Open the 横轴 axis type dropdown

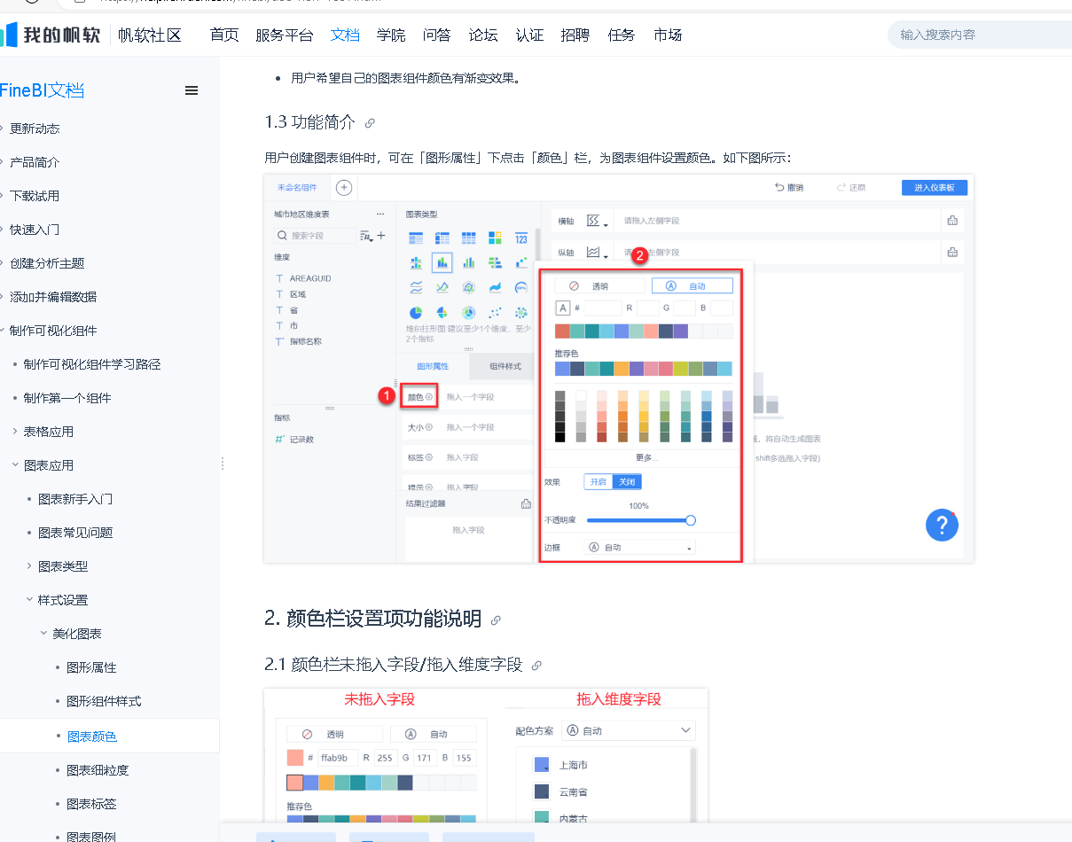598,221
